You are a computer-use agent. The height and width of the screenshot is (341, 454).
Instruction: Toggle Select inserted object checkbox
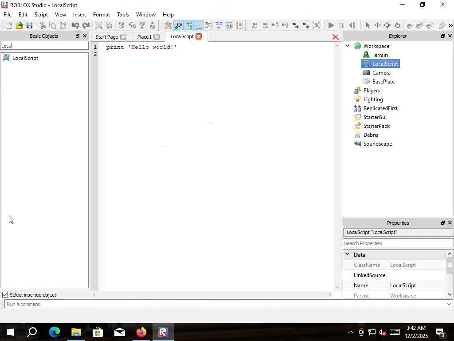point(5,295)
